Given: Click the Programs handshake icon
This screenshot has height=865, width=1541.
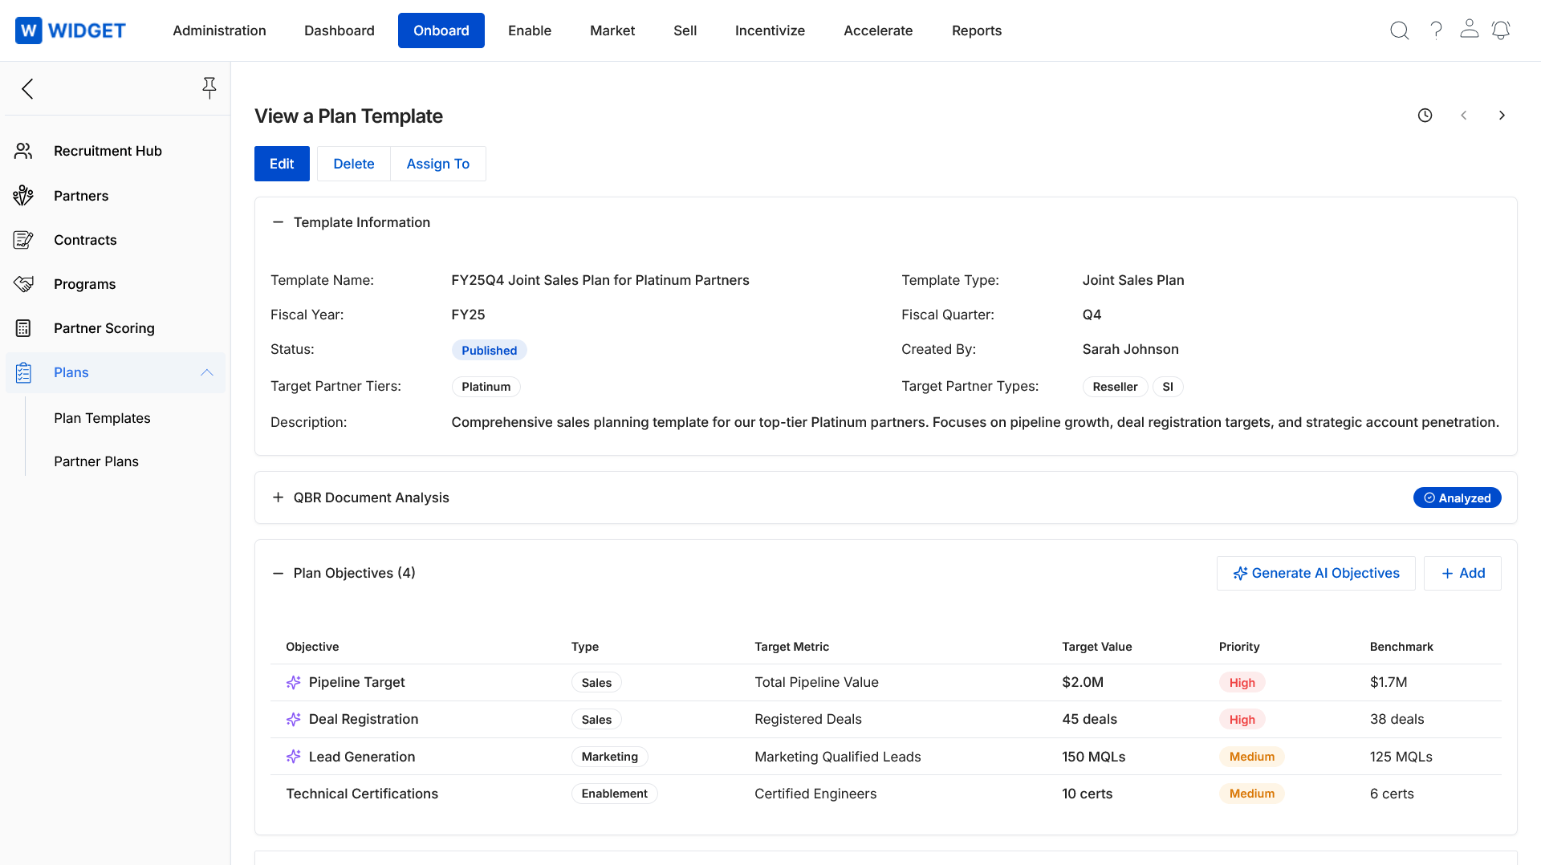Looking at the screenshot, I should (x=23, y=283).
